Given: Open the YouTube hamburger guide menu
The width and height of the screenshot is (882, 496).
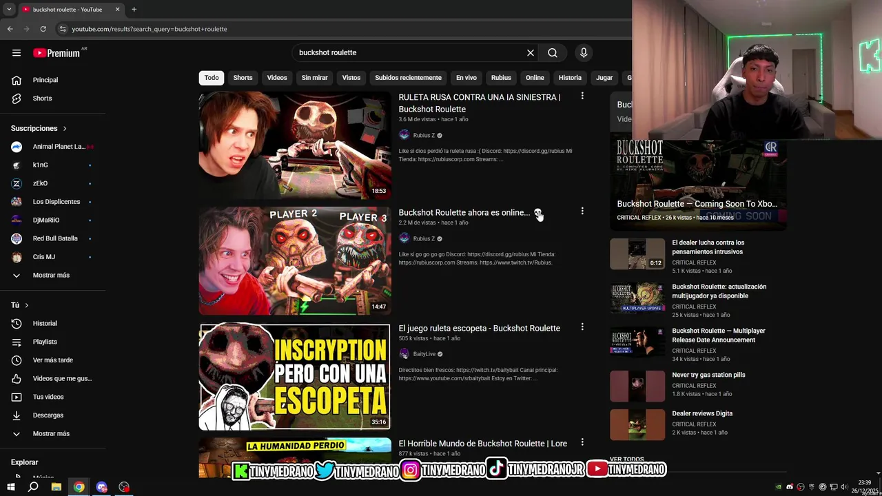Looking at the screenshot, I should pyautogui.click(x=17, y=53).
